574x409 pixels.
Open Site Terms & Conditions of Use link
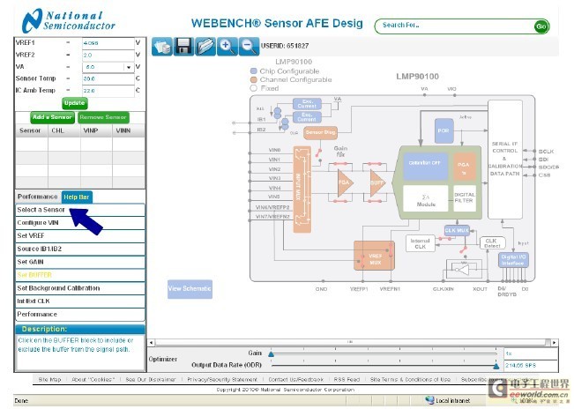tap(410, 380)
